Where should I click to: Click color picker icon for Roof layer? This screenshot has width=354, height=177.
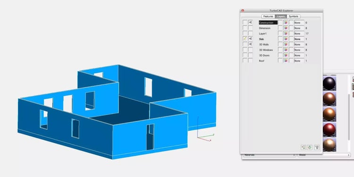click(286, 61)
